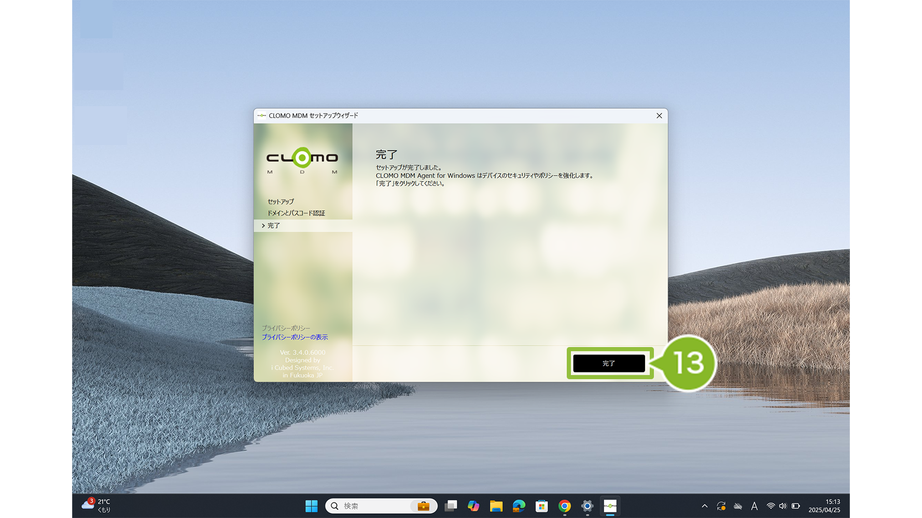Click the CLOMO icon in the title bar
The width and height of the screenshot is (922, 518).
pyautogui.click(x=262, y=116)
